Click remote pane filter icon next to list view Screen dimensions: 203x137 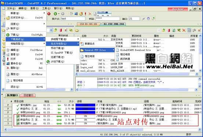coord(194,30)
